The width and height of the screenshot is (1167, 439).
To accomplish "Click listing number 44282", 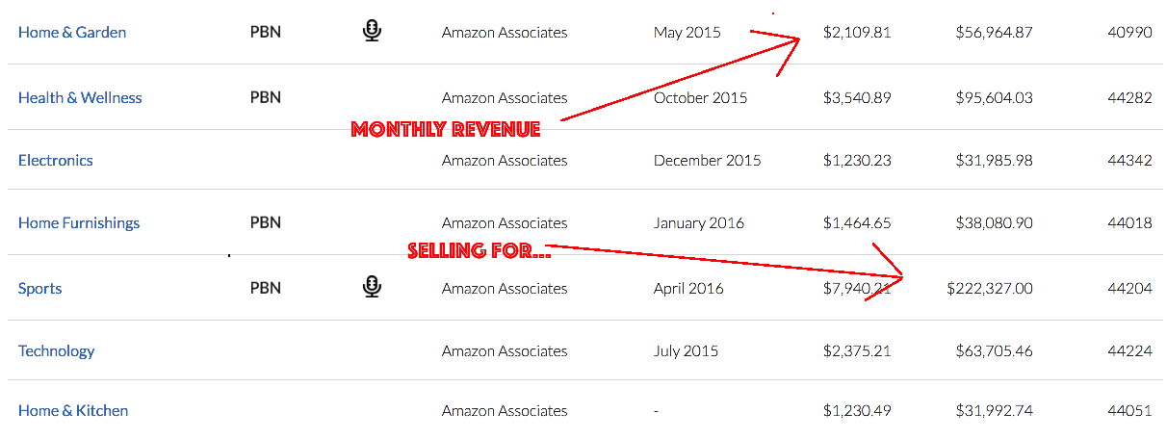I will coord(1129,97).
